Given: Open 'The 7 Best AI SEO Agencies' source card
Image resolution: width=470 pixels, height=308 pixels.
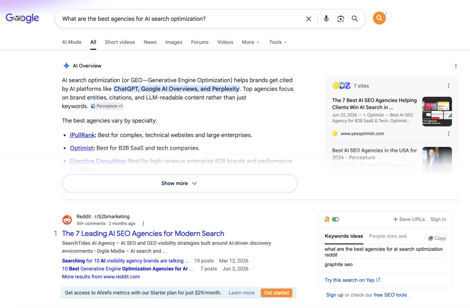Looking at the screenshot, I should coord(375,104).
